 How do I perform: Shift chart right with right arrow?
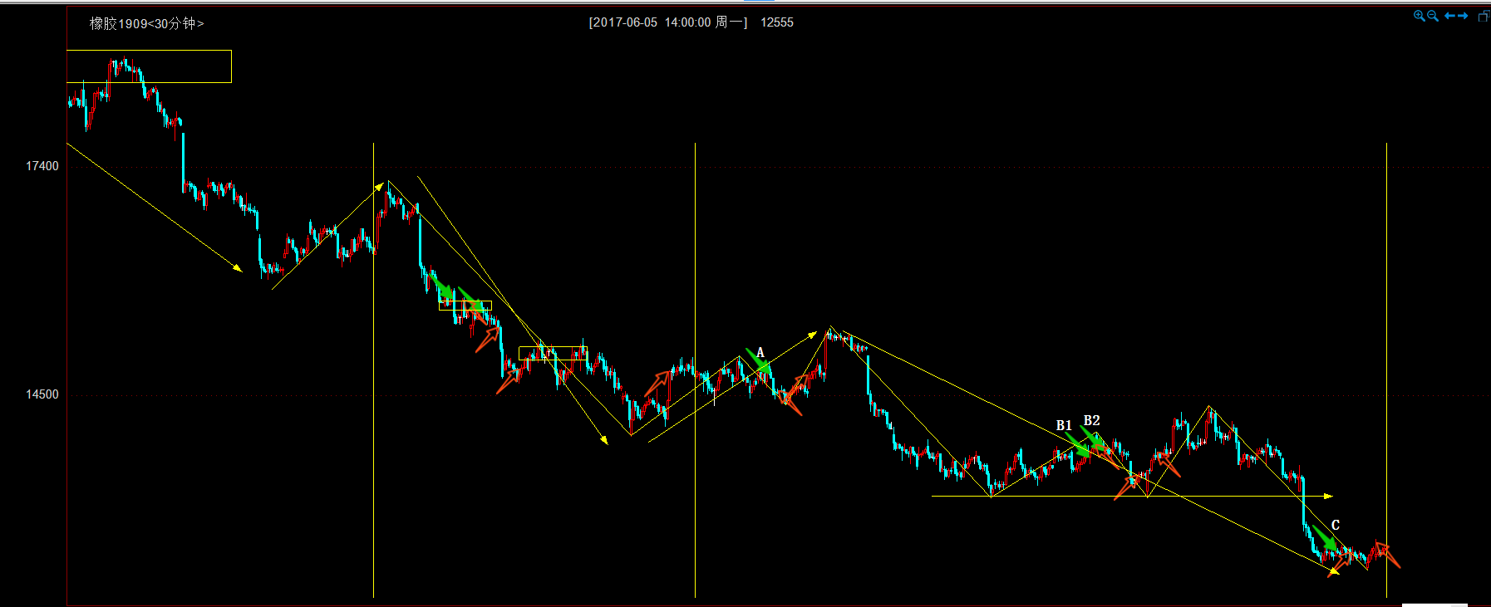pos(1463,16)
